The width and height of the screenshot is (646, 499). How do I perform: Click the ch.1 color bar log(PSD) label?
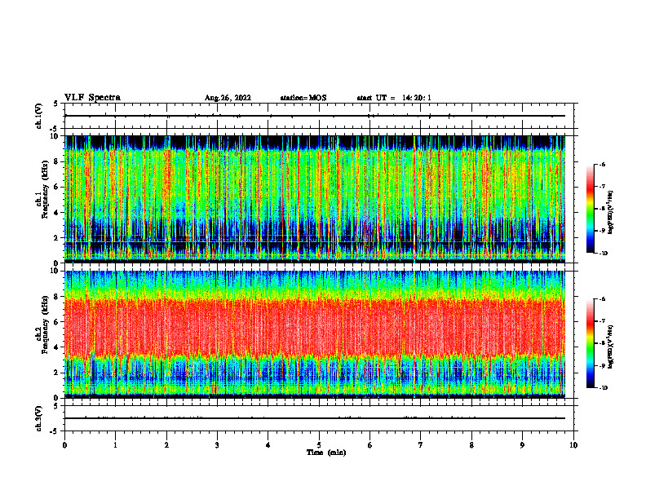(x=611, y=213)
